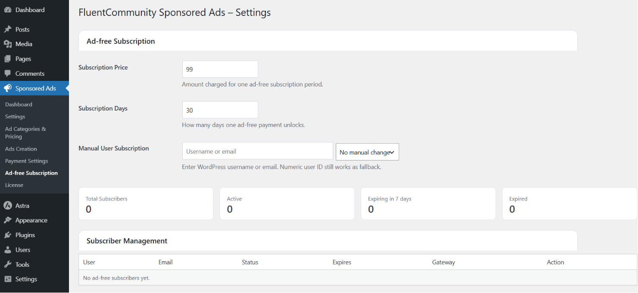Go to Ads Creation submenu
Image resolution: width=638 pixels, height=293 pixels.
[21, 149]
